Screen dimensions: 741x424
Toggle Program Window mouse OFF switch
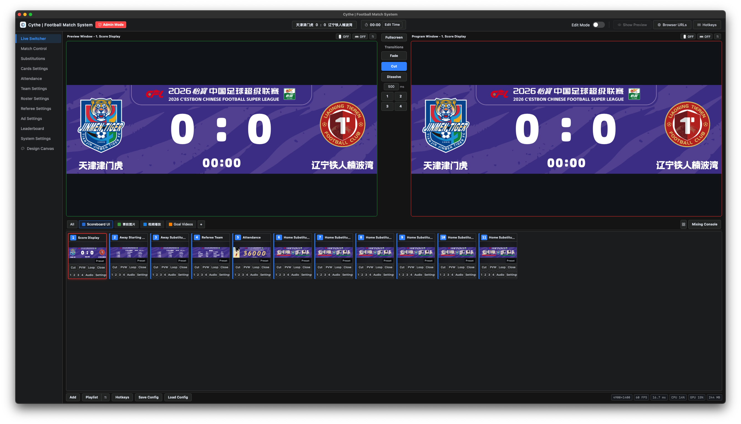click(688, 36)
